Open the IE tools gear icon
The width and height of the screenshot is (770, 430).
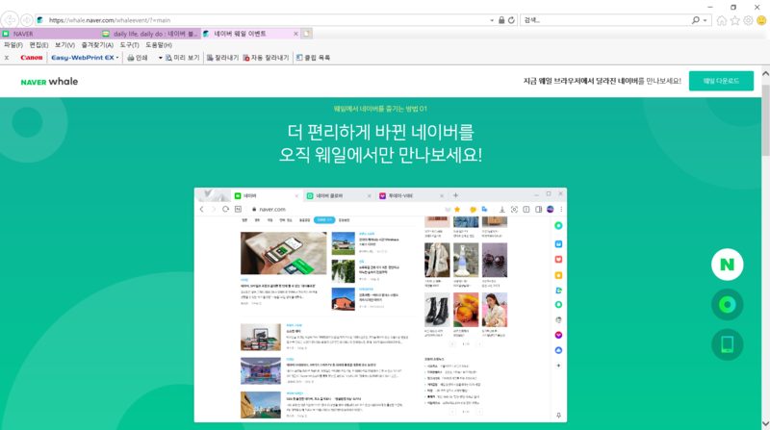tap(748, 20)
